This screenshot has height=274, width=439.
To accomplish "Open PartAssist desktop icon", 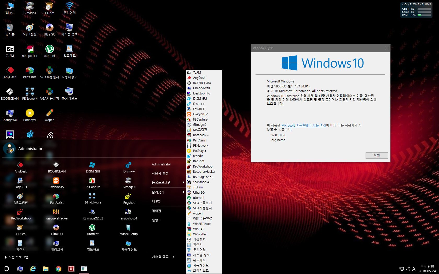I will tap(30, 72).
